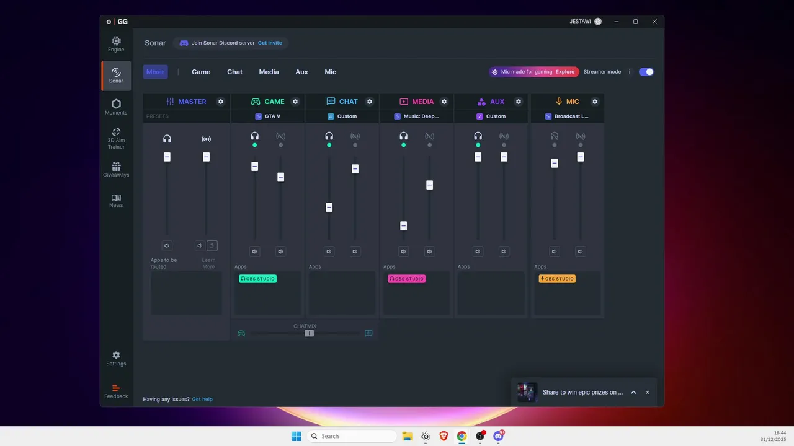Click the JESTAWI profile avatar

pyautogui.click(x=598, y=21)
